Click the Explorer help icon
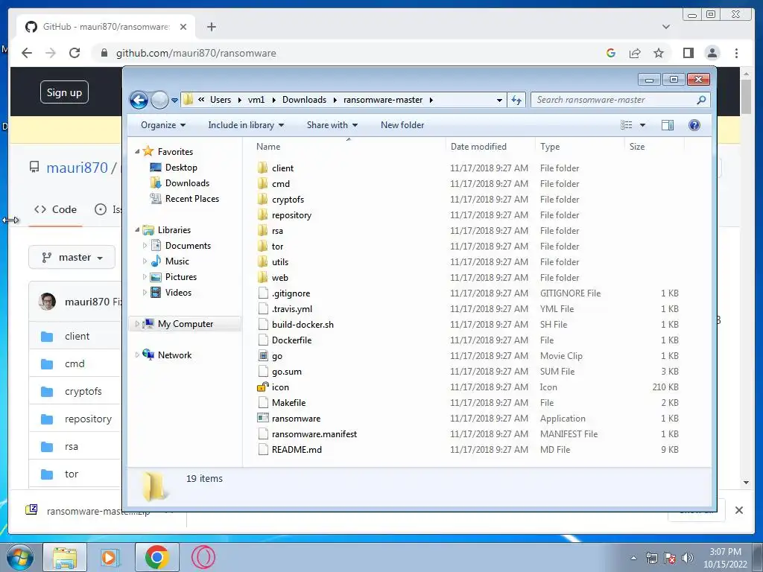The height and width of the screenshot is (572, 763). click(x=694, y=125)
